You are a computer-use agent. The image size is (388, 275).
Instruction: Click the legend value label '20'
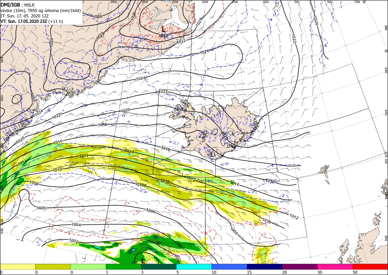(x=284, y=272)
